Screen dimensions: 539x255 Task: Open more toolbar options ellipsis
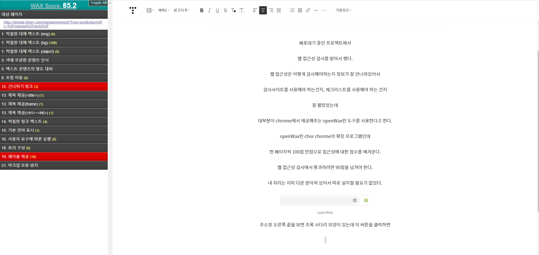pos(324,10)
